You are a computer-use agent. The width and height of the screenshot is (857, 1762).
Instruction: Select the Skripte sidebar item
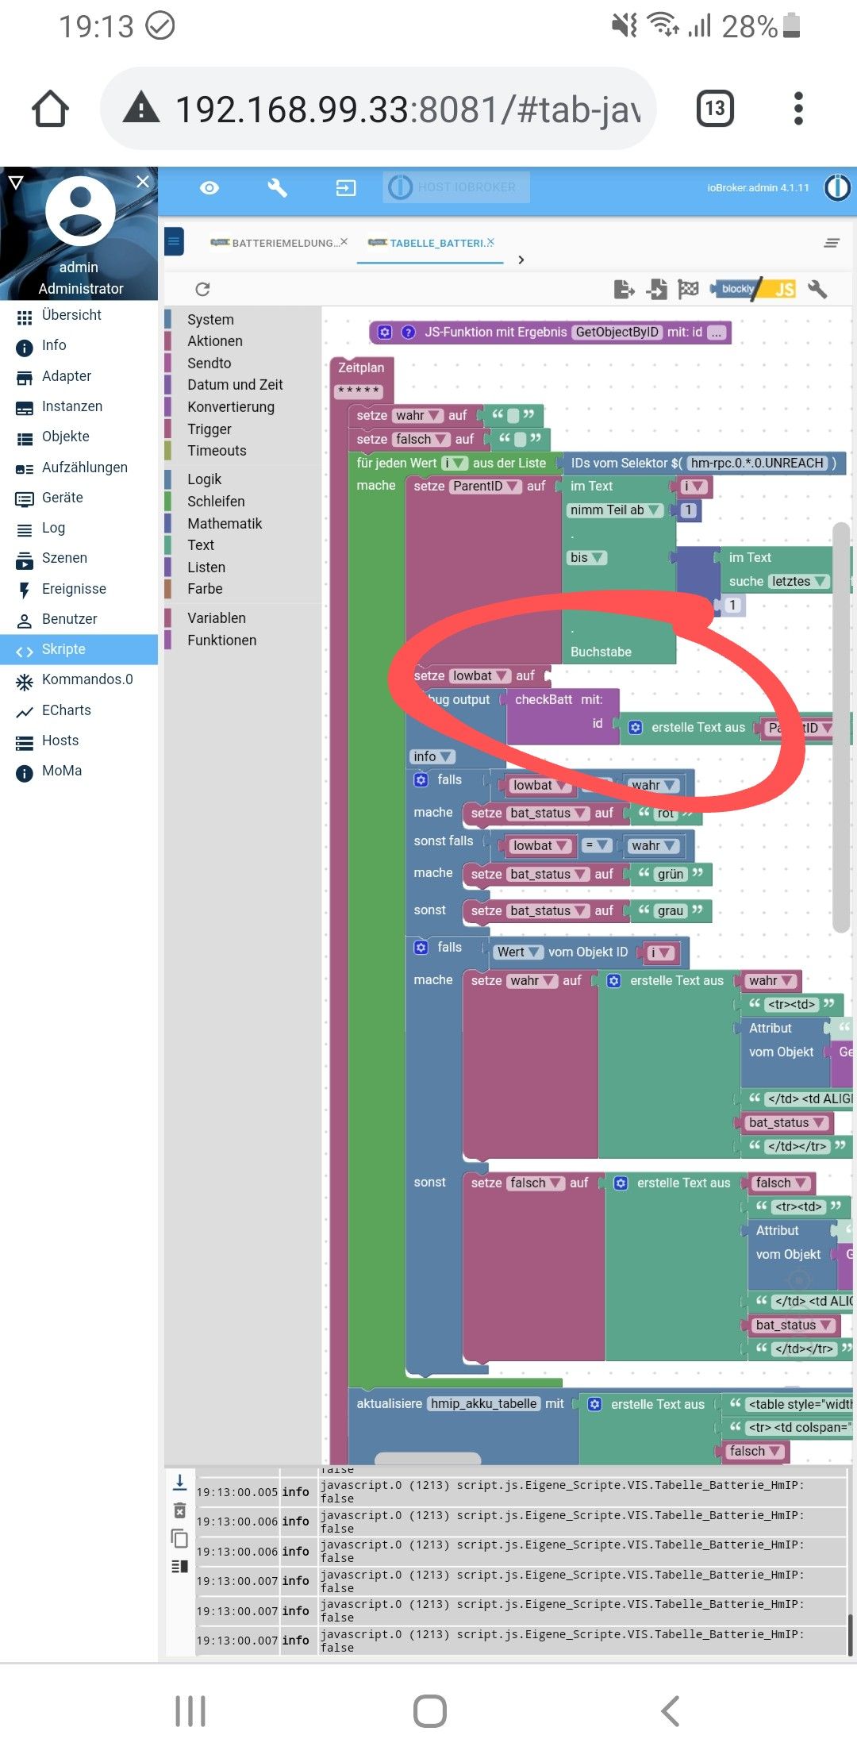(x=79, y=649)
